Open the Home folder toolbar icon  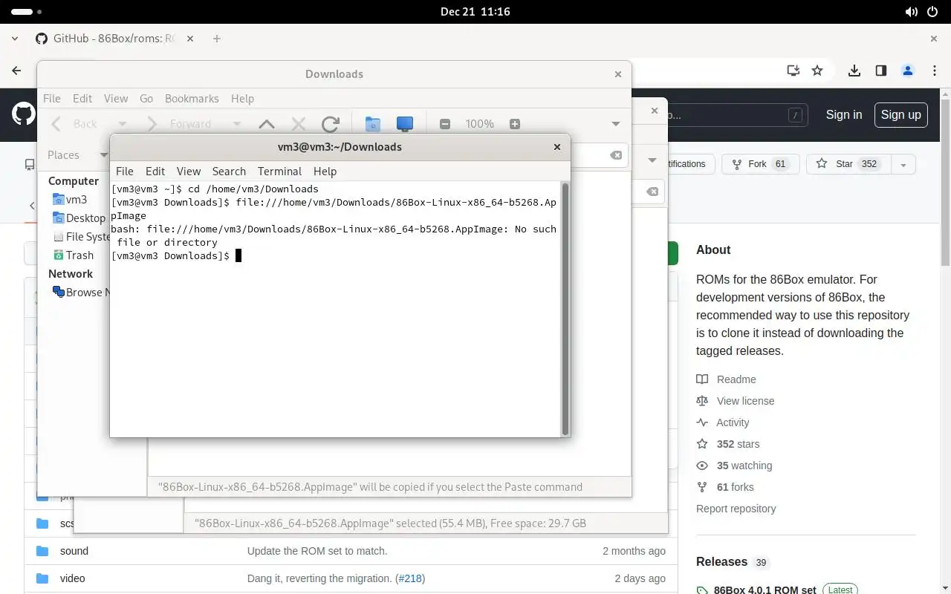click(373, 124)
